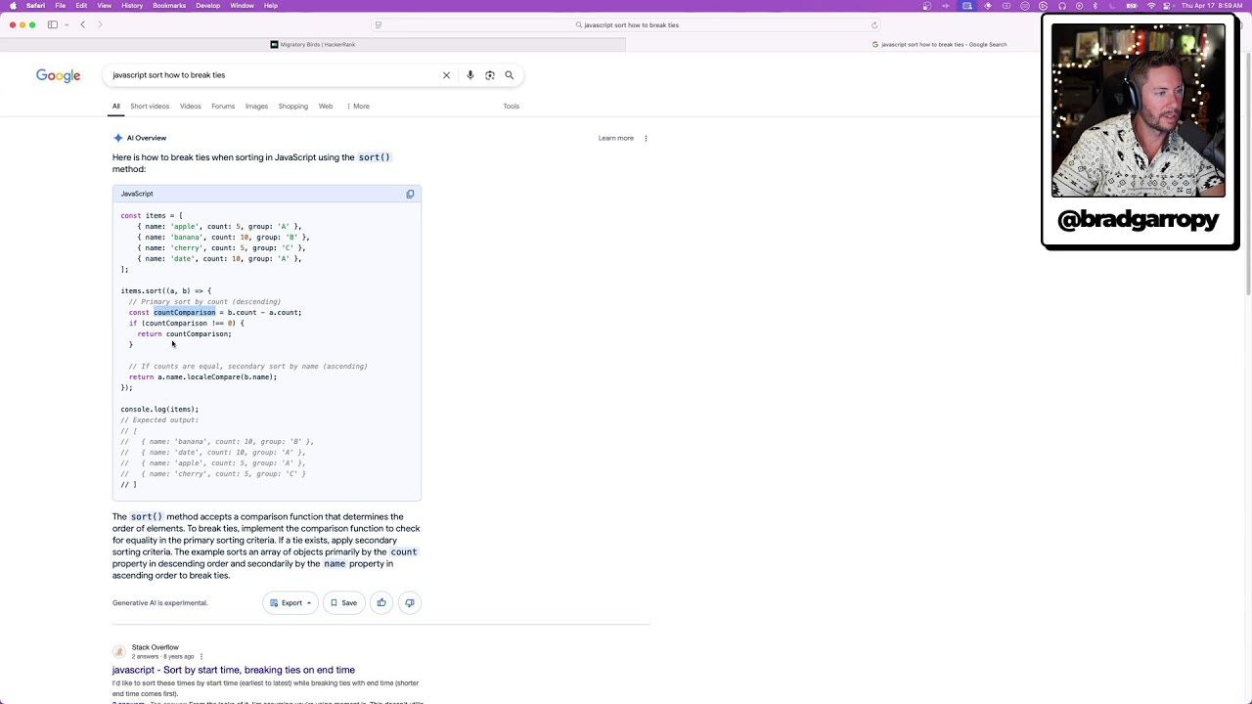Click the Google search input field
The width and height of the screenshot is (1252, 704).
274,75
